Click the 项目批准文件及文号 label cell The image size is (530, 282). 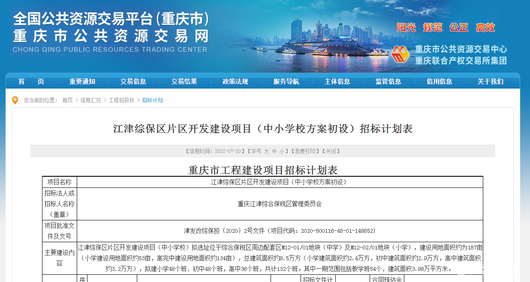(59, 231)
